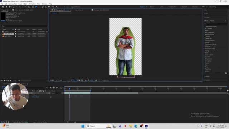
Task: Expand the Blur & Sharpen effects category
Action: pos(204,33)
